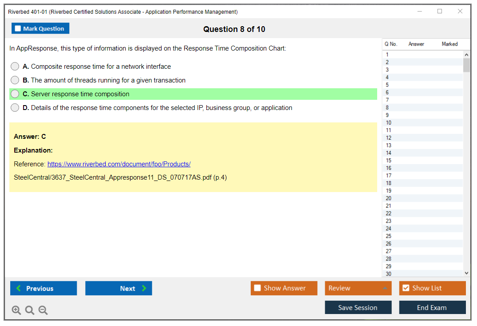This screenshot has height=326, width=477.
Task: Click Save Session button
Action: (358, 307)
